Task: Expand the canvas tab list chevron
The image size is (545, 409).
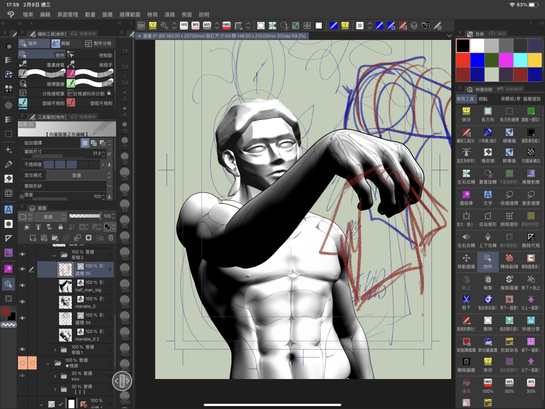Action: tap(449, 35)
